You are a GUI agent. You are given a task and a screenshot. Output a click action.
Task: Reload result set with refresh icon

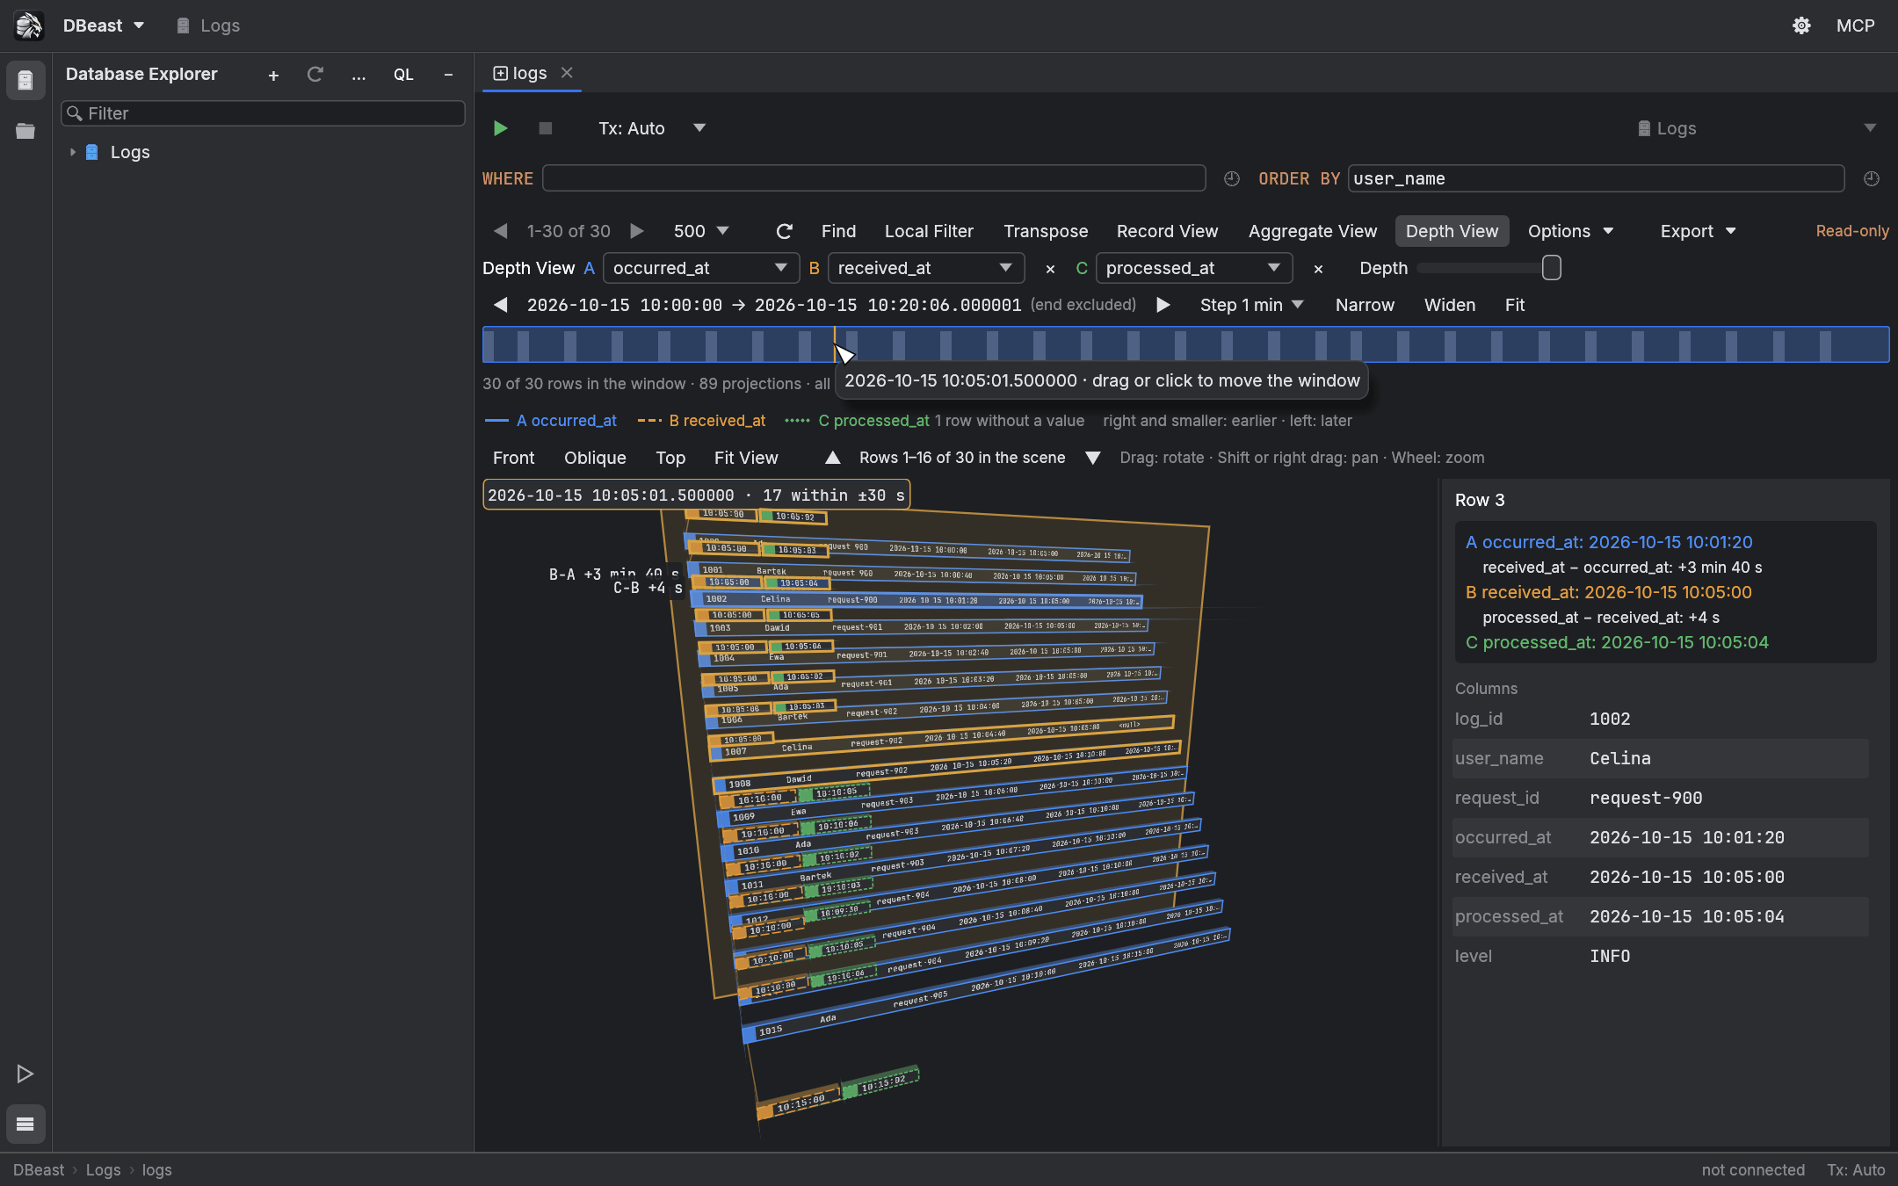pyautogui.click(x=784, y=231)
